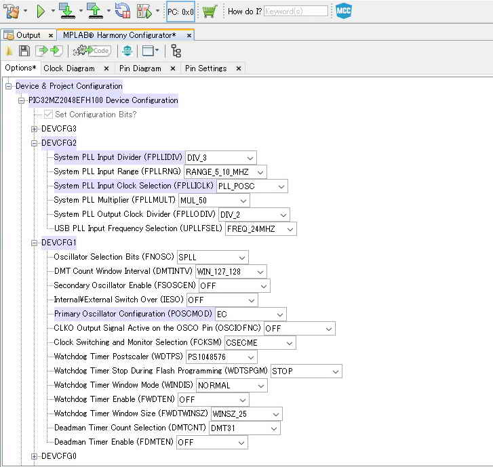Toggle Set Configuration Bits checkbox
The width and height of the screenshot is (493, 467).
[x=48, y=115]
